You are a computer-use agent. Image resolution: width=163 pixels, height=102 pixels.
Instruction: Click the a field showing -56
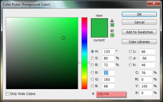click(148, 58)
